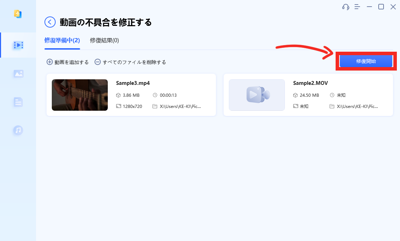Maximize the application window
400x241 pixels.
click(381, 7)
